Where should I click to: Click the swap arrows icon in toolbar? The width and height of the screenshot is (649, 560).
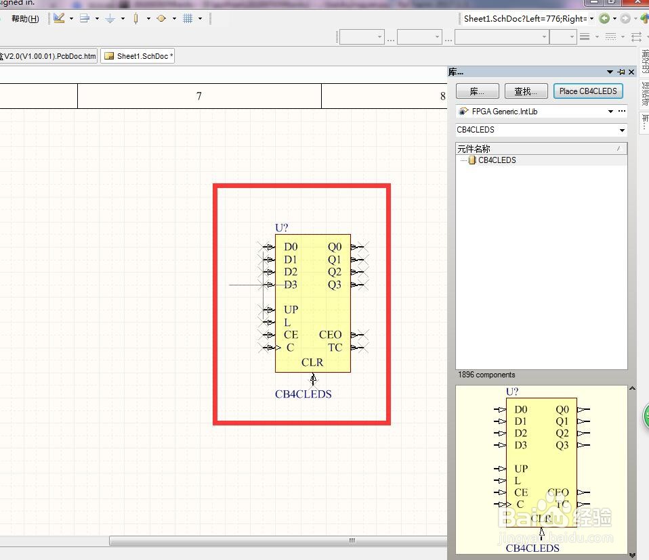637,37
